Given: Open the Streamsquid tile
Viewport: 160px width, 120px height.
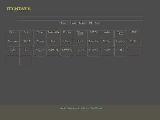Looking at the screenshot, I should tap(13, 43).
